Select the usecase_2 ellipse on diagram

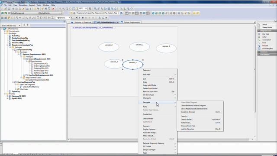[x=166, y=48]
